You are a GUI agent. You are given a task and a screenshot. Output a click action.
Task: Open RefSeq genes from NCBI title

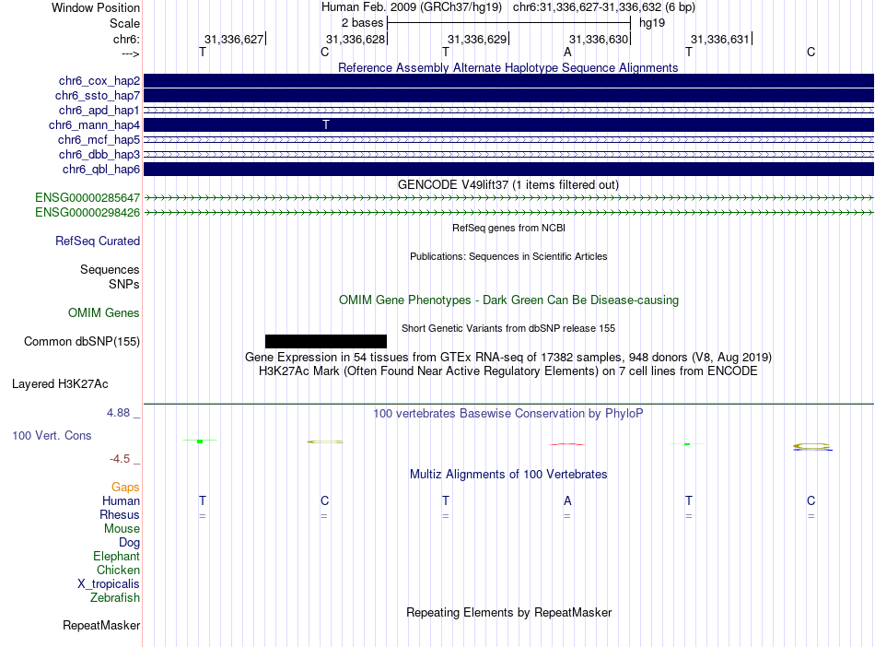[508, 228]
